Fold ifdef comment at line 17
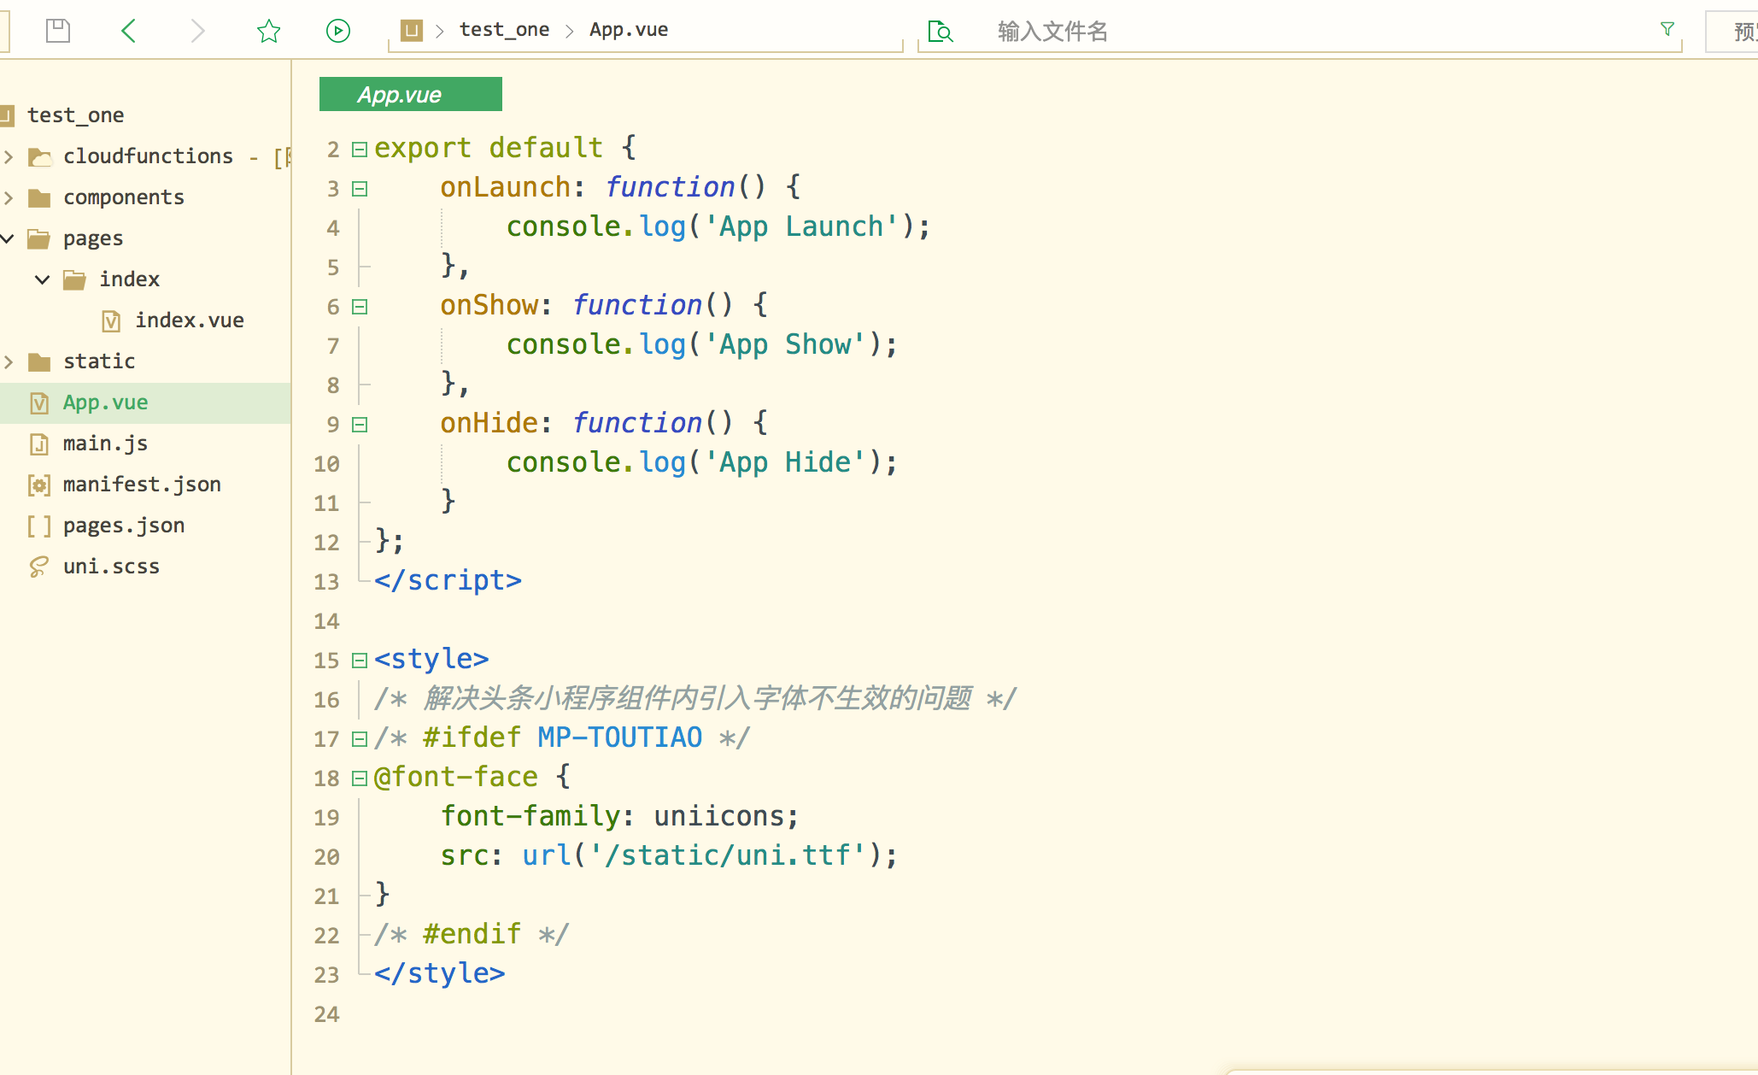 coord(360,739)
